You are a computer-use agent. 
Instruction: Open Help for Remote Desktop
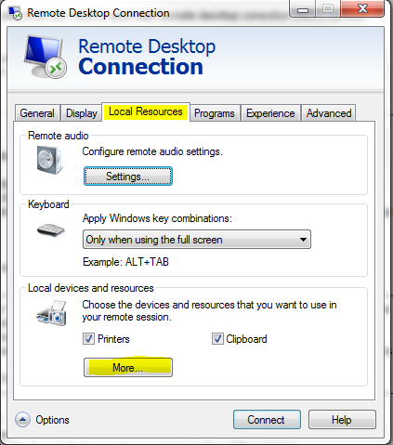pos(342,420)
